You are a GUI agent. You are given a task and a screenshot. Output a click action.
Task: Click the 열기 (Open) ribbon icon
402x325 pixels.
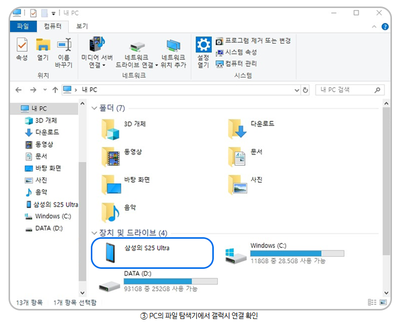(x=43, y=49)
